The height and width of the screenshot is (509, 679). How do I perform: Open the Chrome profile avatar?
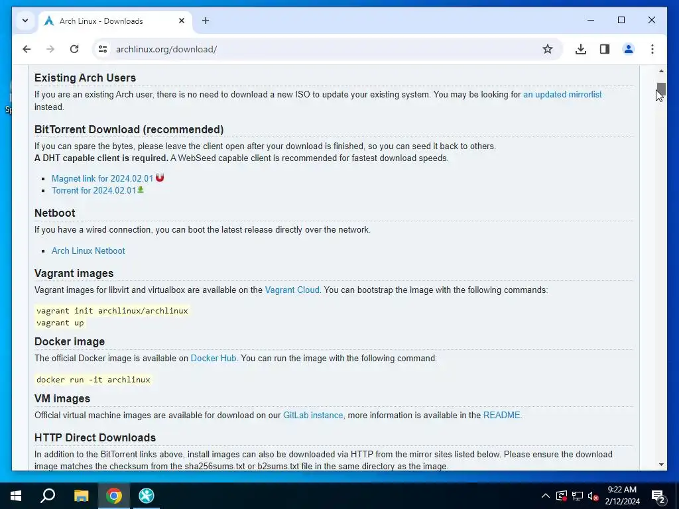629,49
